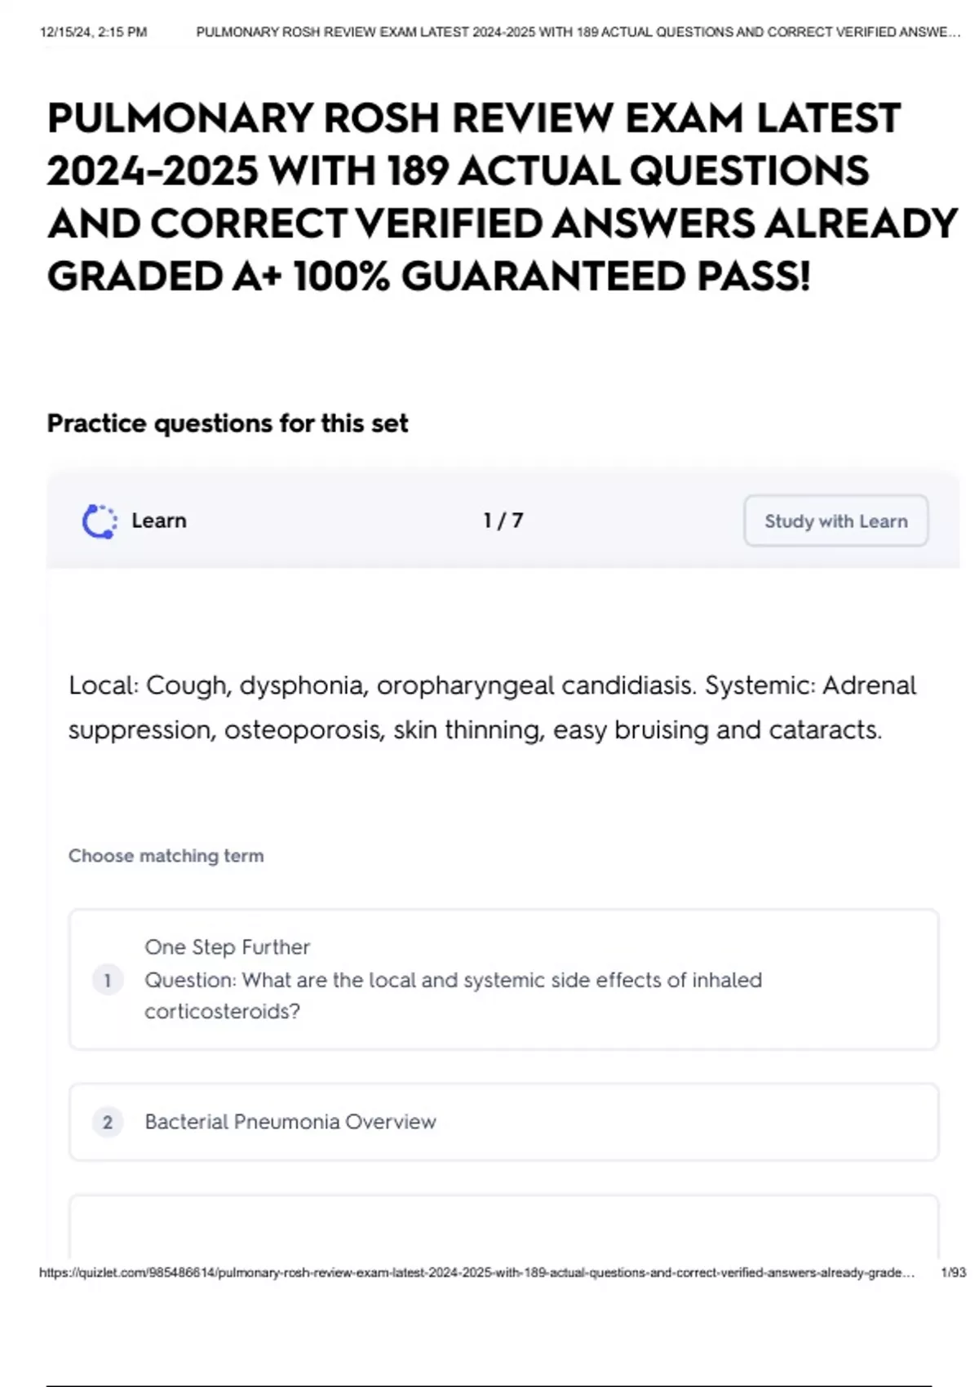This screenshot has width=979, height=1387.
Task: Expand the Practice questions for this set section
Action: [228, 423]
